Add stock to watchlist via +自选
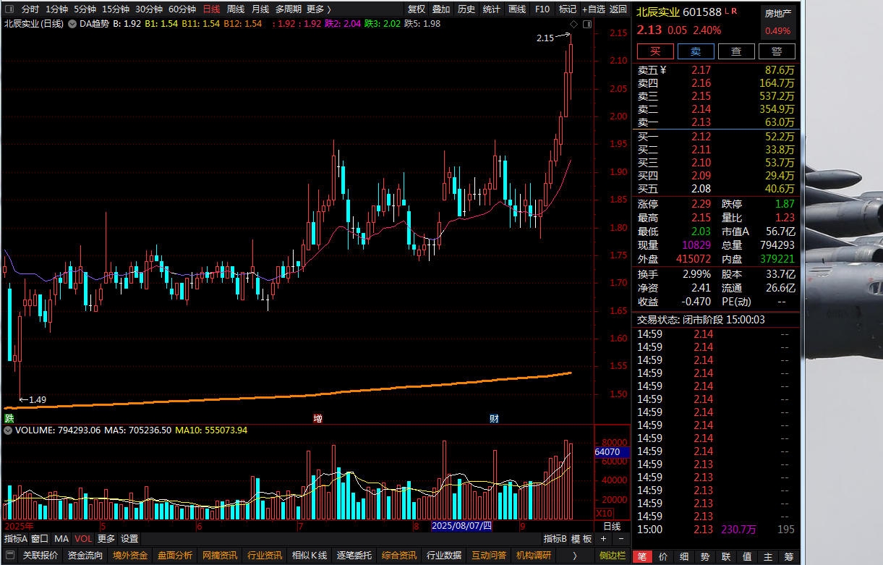Screen dimensions: 883x565 click(594, 9)
